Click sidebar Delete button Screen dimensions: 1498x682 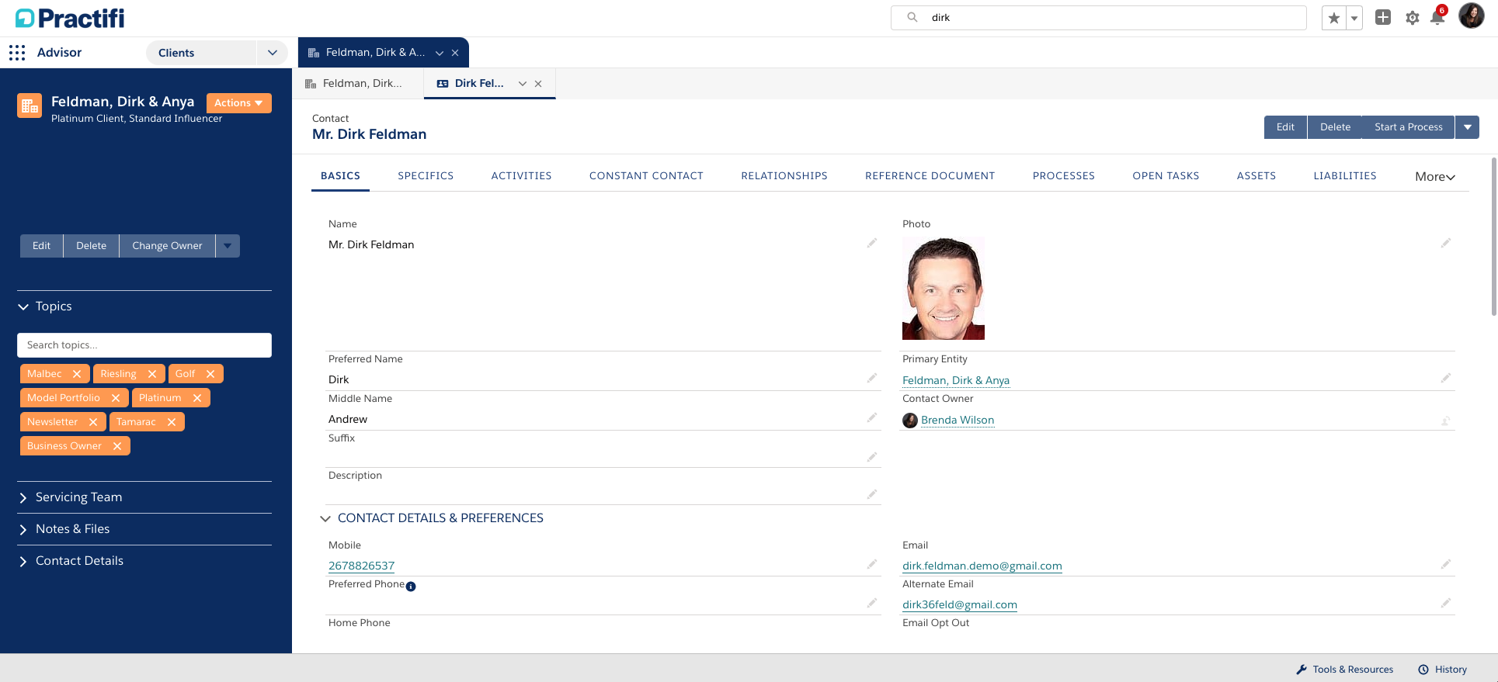pyautogui.click(x=92, y=246)
